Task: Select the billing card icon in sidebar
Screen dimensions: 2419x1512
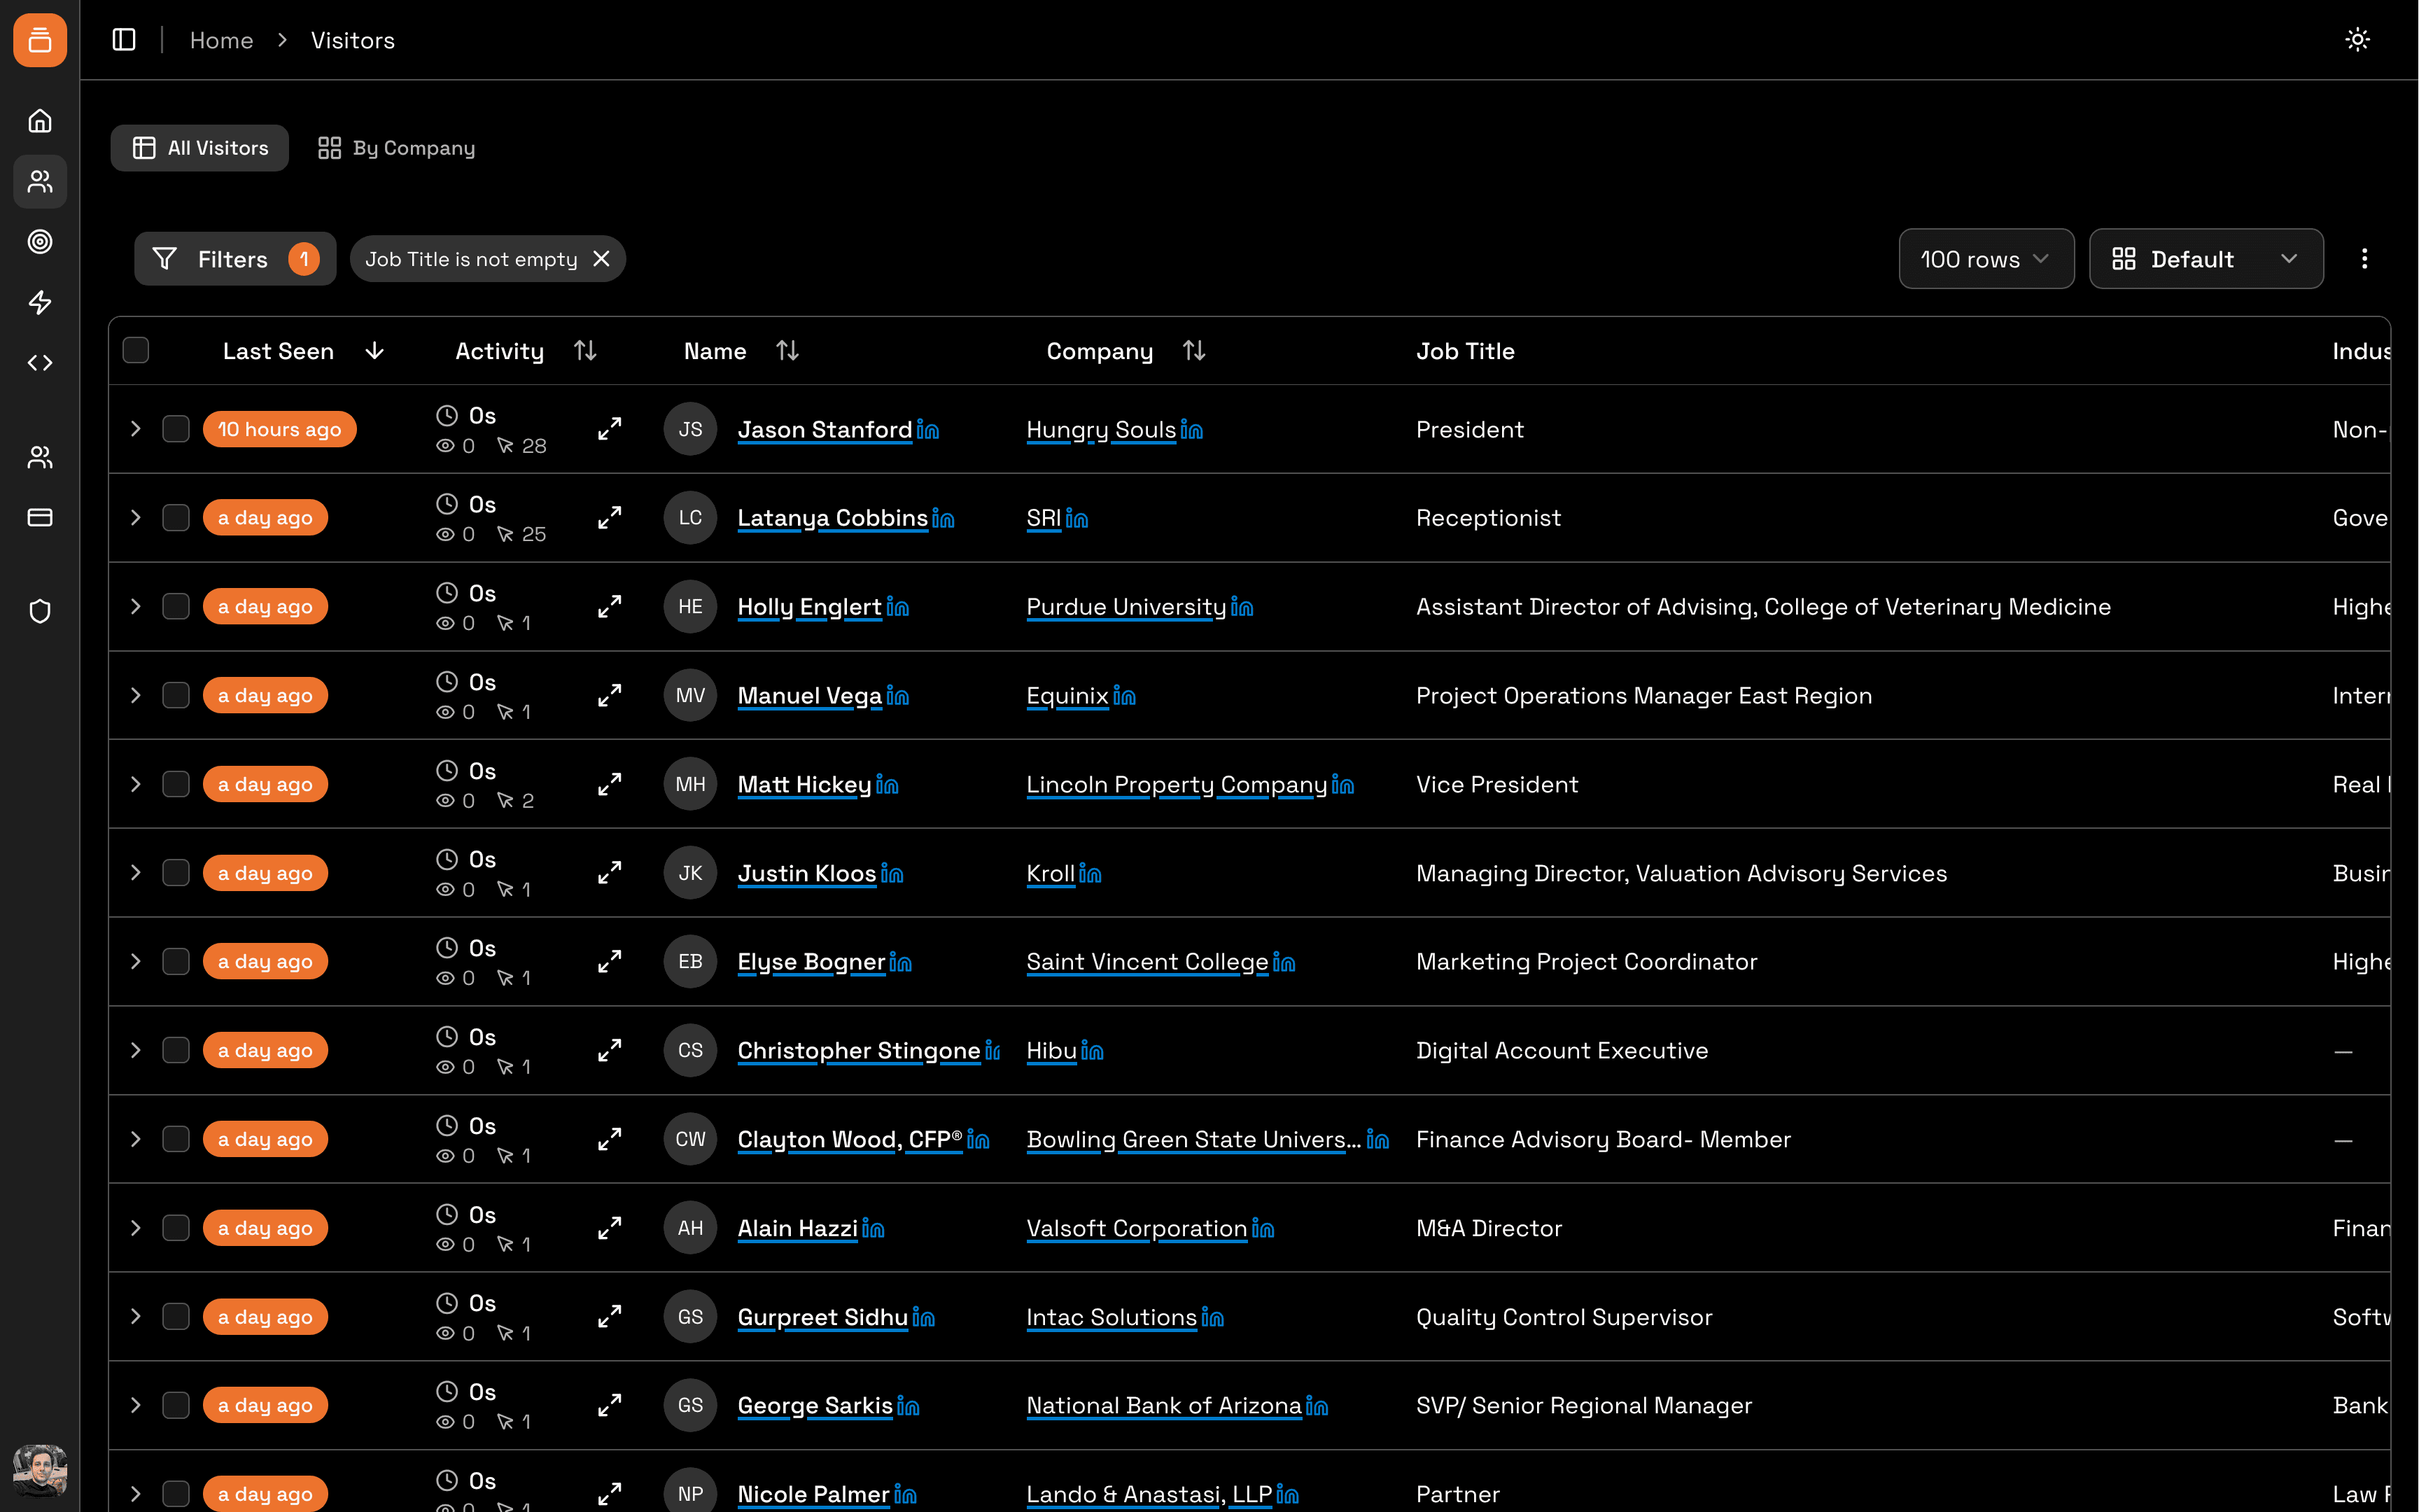Action: click(x=40, y=517)
